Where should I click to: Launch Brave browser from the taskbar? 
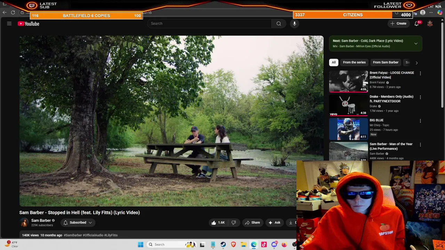coord(233,244)
